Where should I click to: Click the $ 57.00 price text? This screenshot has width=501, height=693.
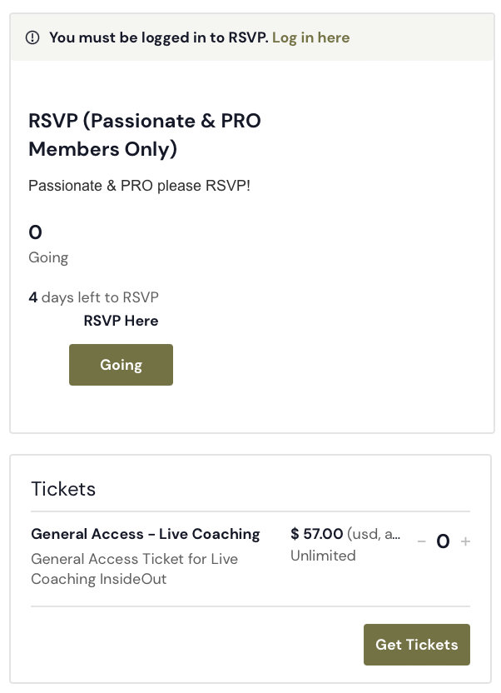[x=316, y=533]
